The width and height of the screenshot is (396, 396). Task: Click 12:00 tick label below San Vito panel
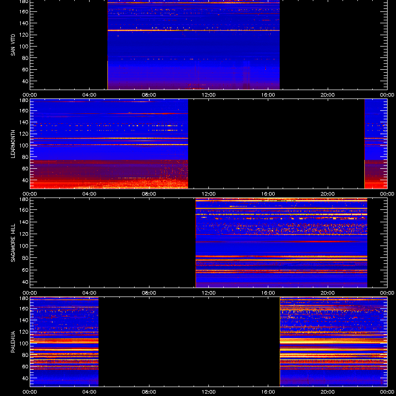208,95
